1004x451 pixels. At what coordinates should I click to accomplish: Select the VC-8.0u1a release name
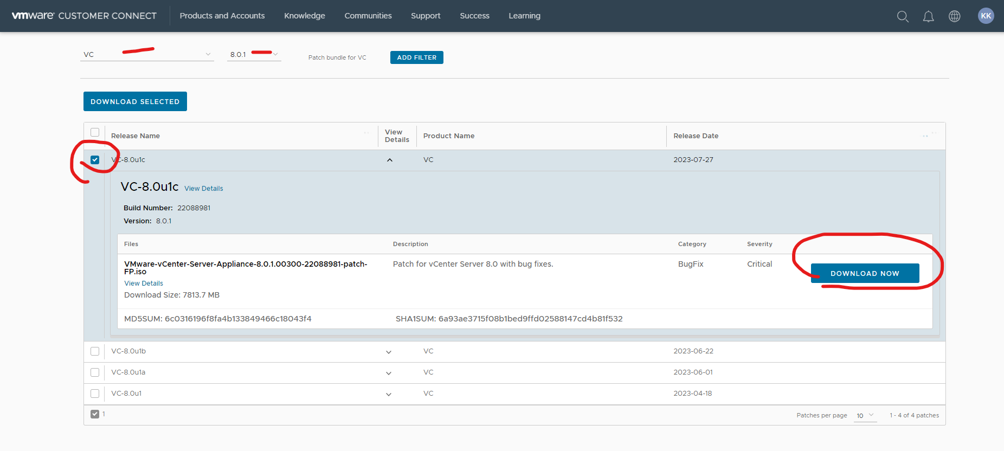[x=128, y=372]
